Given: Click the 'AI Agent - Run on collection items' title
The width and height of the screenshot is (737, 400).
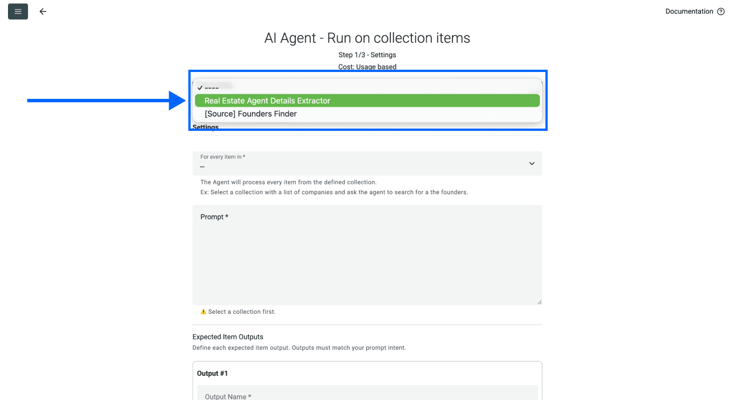Looking at the screenshot, I should 367,38.
